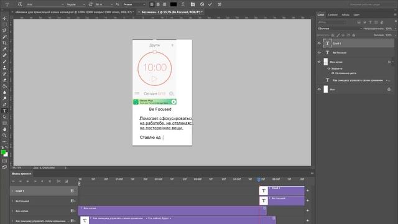This screenshot has height=224, width=398.
Task: Switch to the Цвет panel tab
Action: (356, 15)
